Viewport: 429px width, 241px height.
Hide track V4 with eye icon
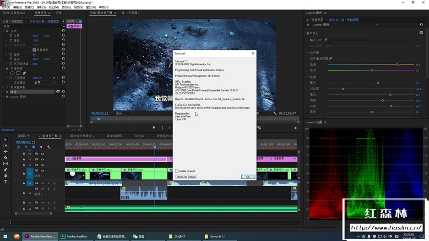(43, 154)
